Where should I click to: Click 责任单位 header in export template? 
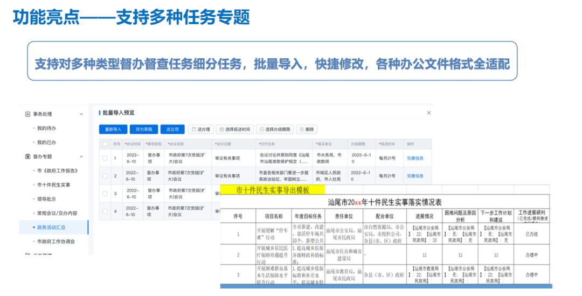click(344, 216)
